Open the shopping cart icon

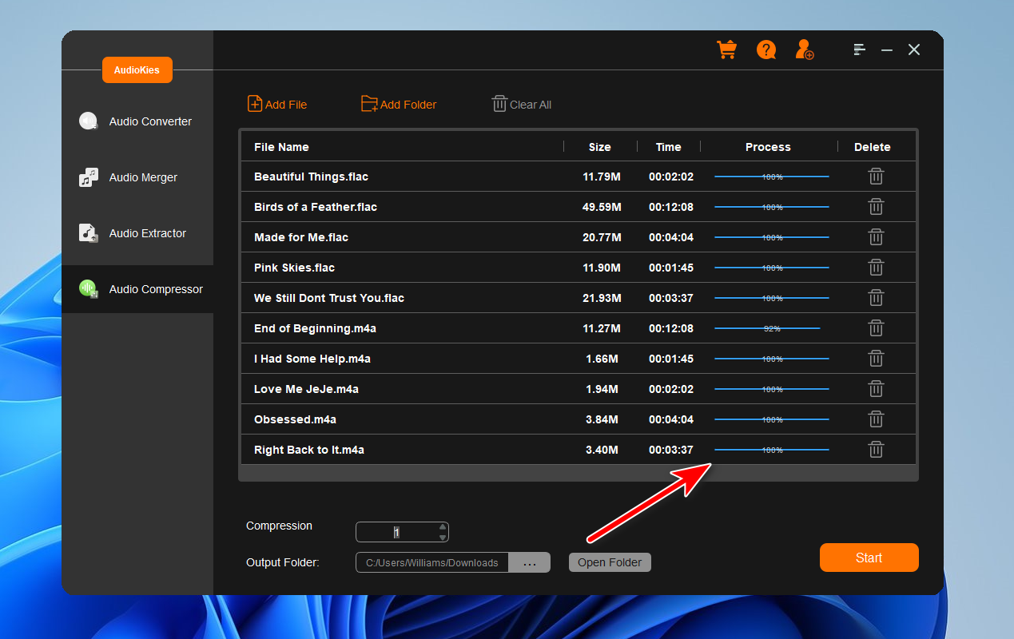pyautogui.click(x=726, y=50)
